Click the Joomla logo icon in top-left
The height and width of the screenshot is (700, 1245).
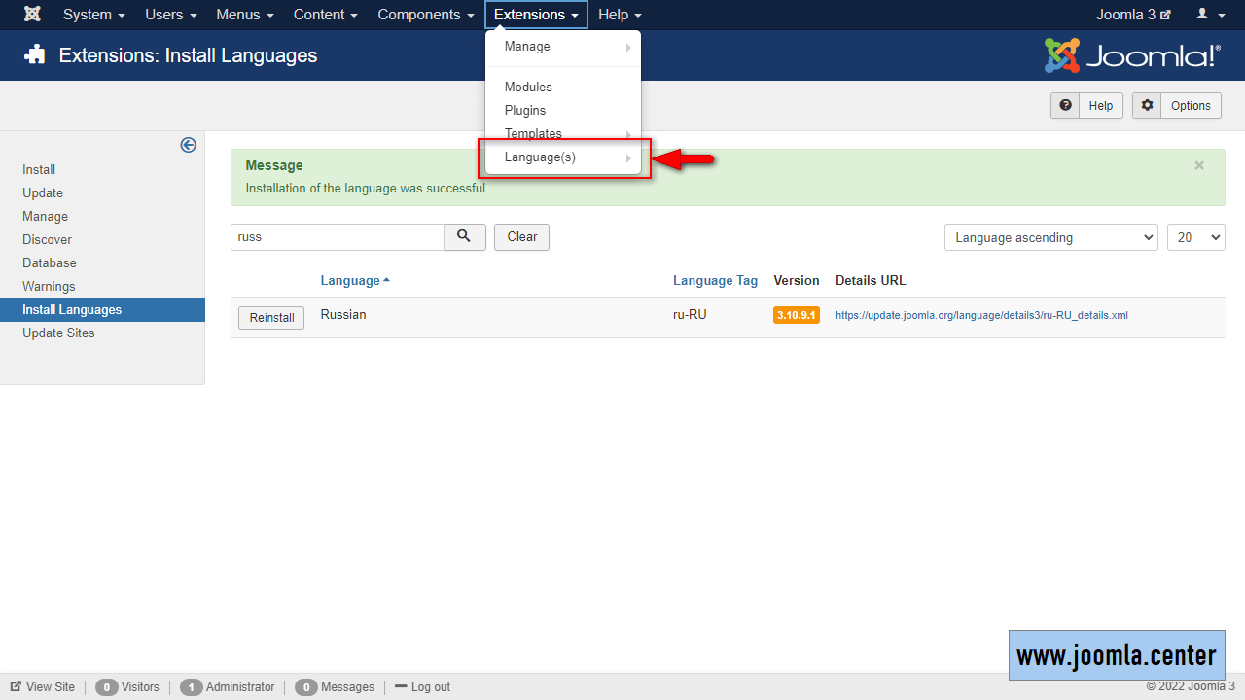point(32,15)
